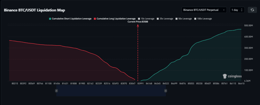The height and width of the screenshot is (105, 260).
Task: Toggle the 25x Leverage legend item
Action: coord(165,19)
